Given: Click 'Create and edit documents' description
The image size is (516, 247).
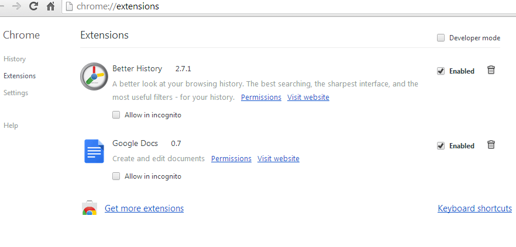Looking at the screenshot, I should [x=159, y=159].
